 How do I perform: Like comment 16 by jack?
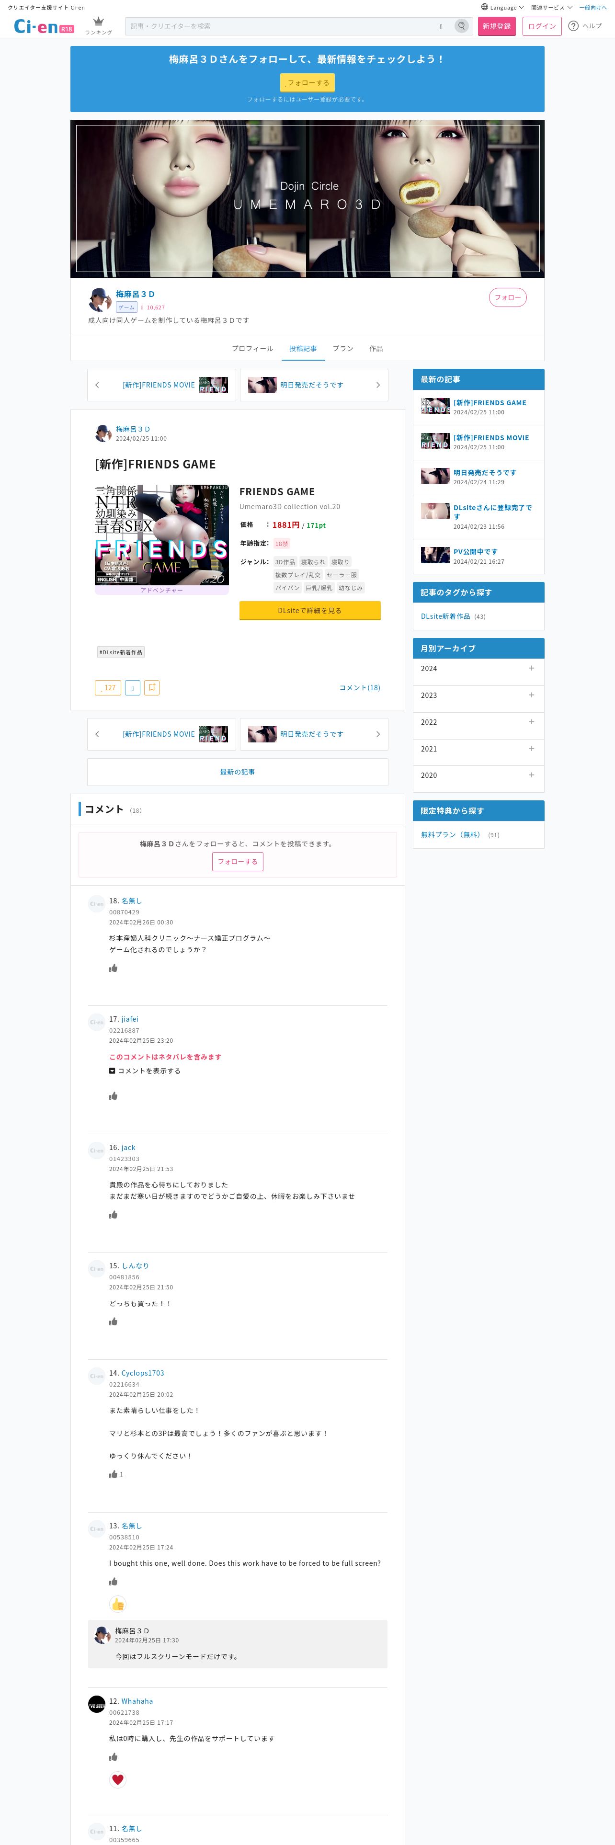113,1216
